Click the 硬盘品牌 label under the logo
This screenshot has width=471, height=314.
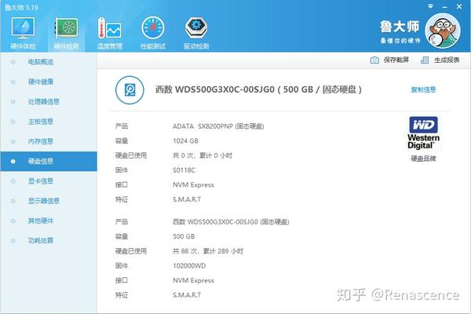pos(423,159)
